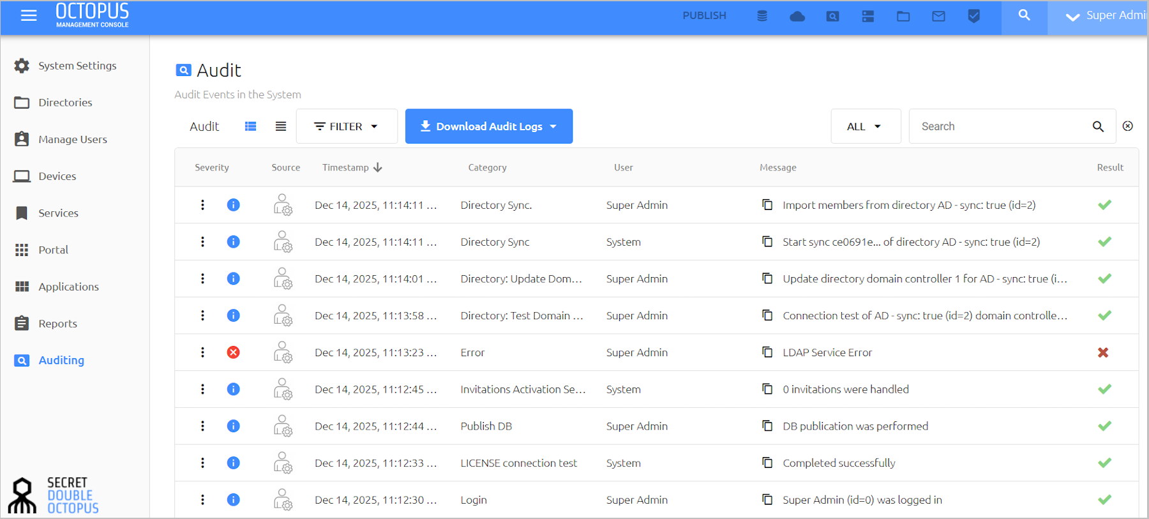The width and height of the screenshot is (1149, 519).
Task: Open the cloud icon in top bar
Action: click(x=797, y=17)
